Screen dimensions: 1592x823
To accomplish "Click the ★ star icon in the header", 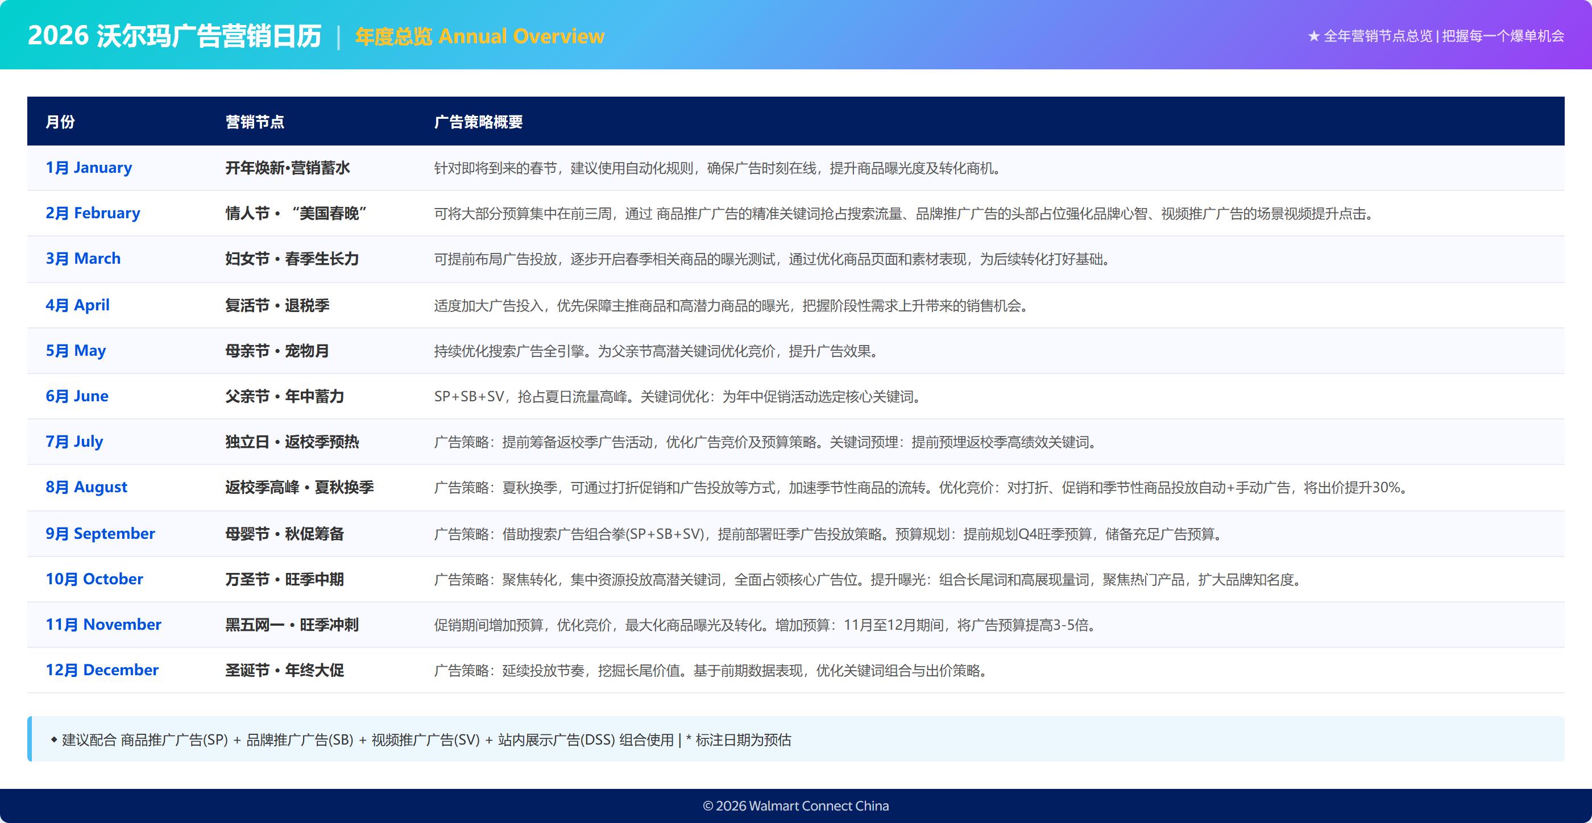I will [x=1313, y=37].
